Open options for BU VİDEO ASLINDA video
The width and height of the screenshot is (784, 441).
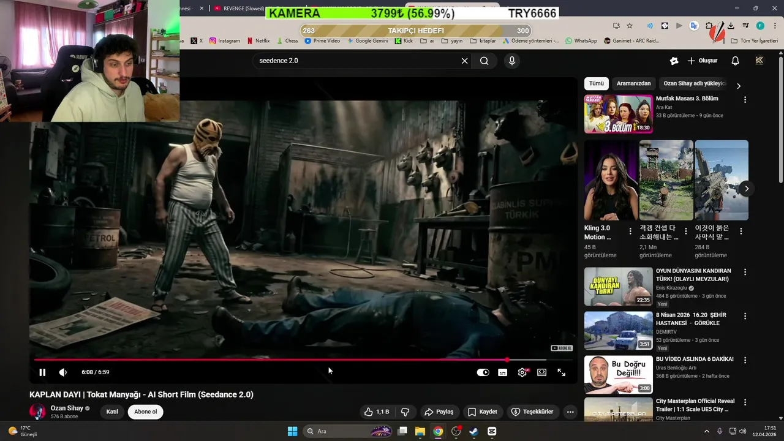point(745,360)
